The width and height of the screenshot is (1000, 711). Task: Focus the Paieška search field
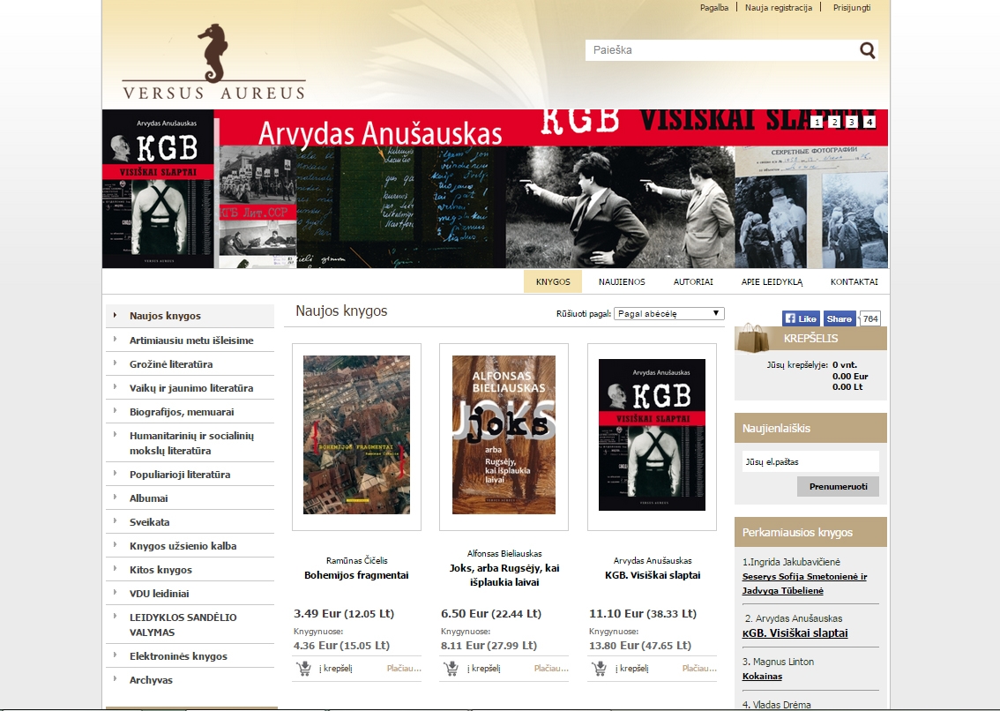coord(722,50)
